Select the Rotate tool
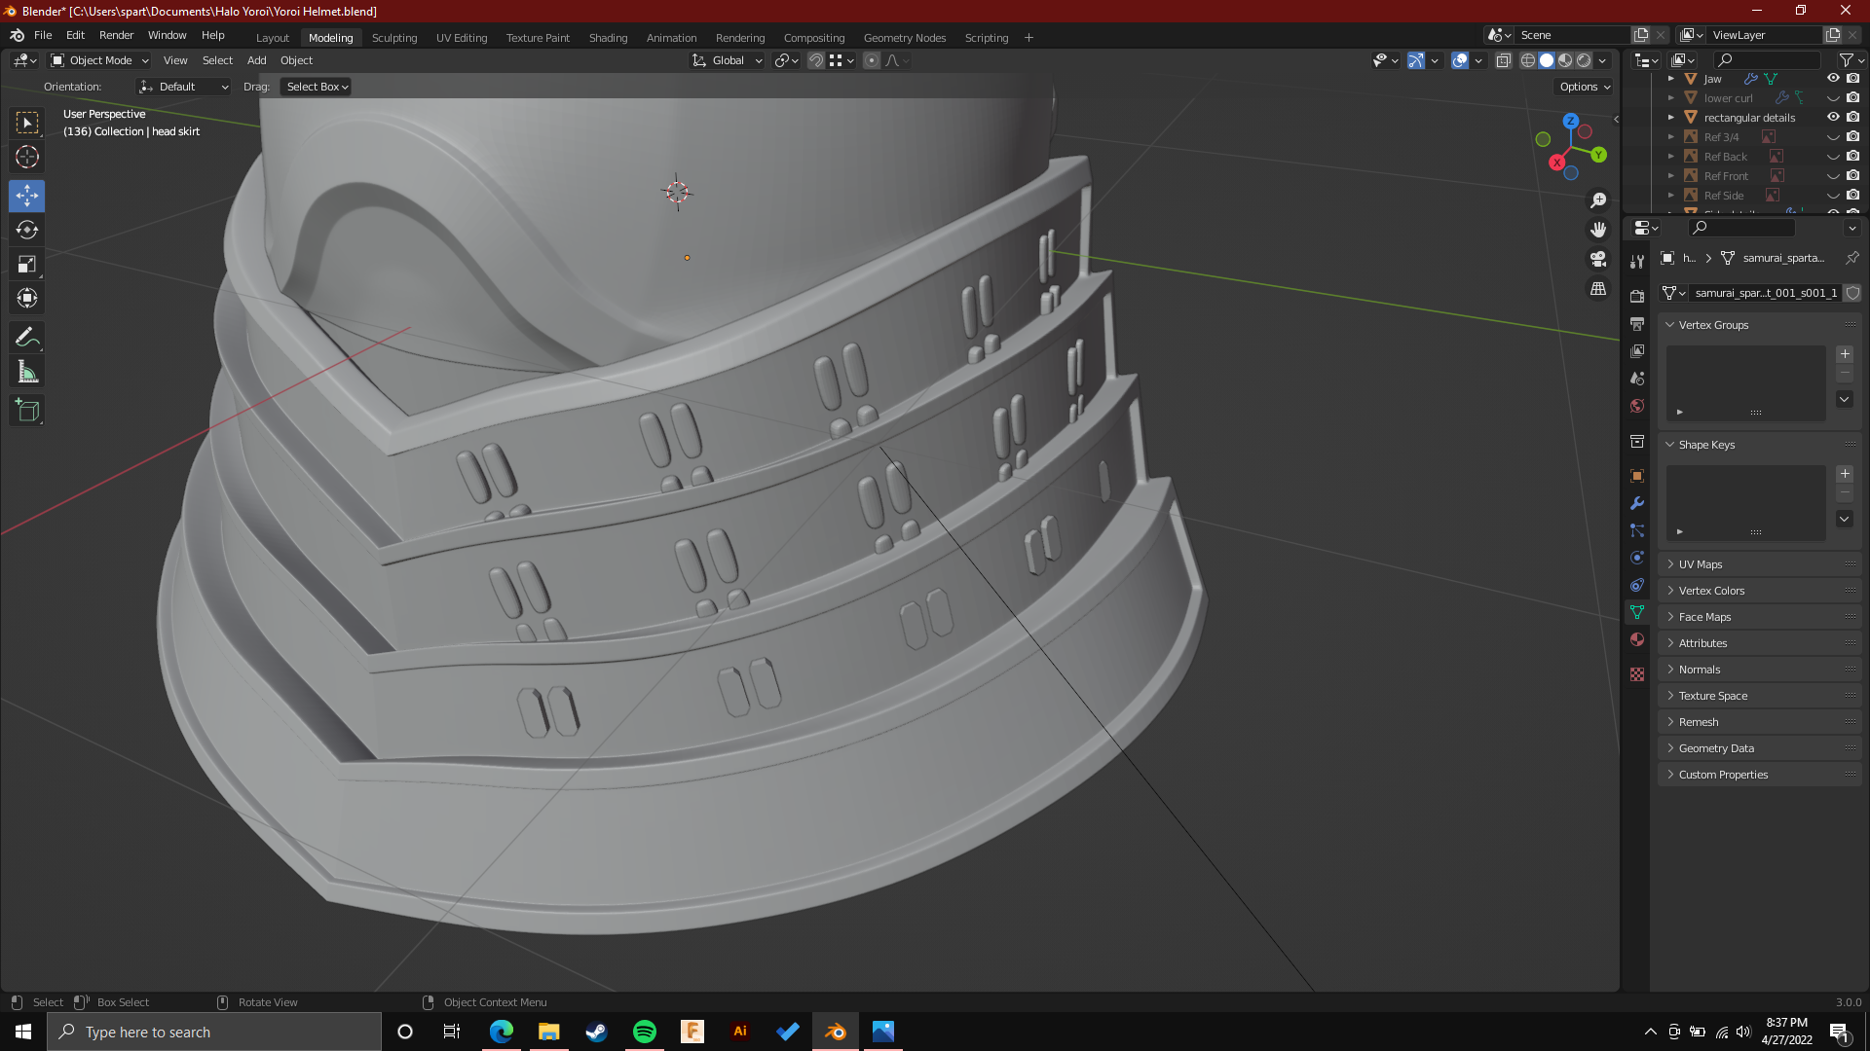This screenshot has width=1870, height=1051. pos(27,230)
